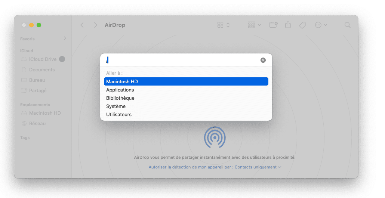The height and width of the screenshot is (198, 385).
Task: Open Finder search magnifier
Action: point(347,25)
